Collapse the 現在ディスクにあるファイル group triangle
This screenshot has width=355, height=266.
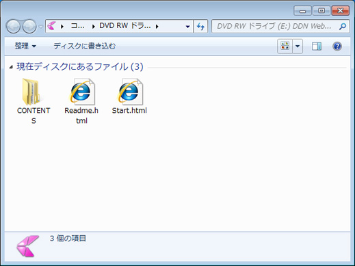[11, 67]
